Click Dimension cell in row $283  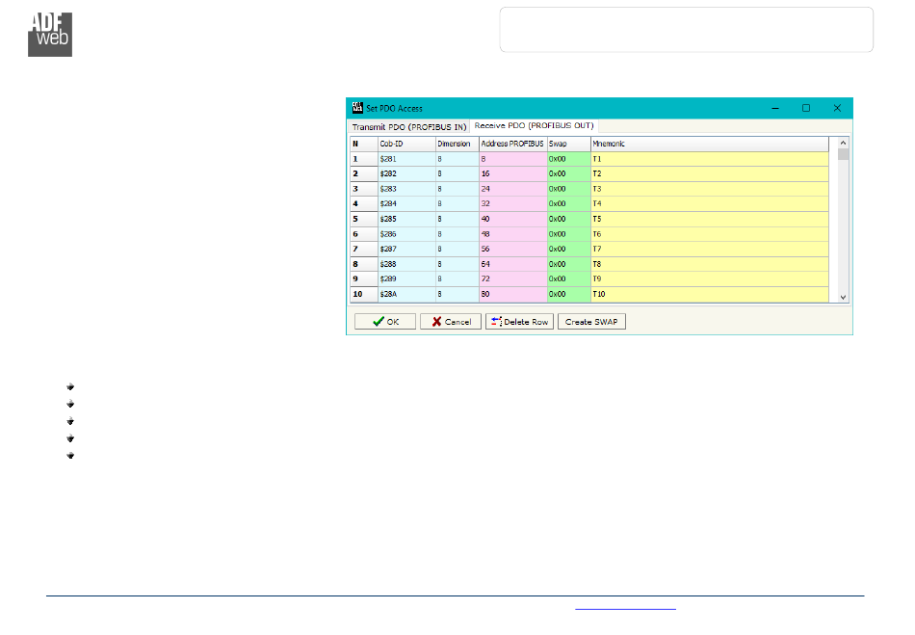(457, 189)
